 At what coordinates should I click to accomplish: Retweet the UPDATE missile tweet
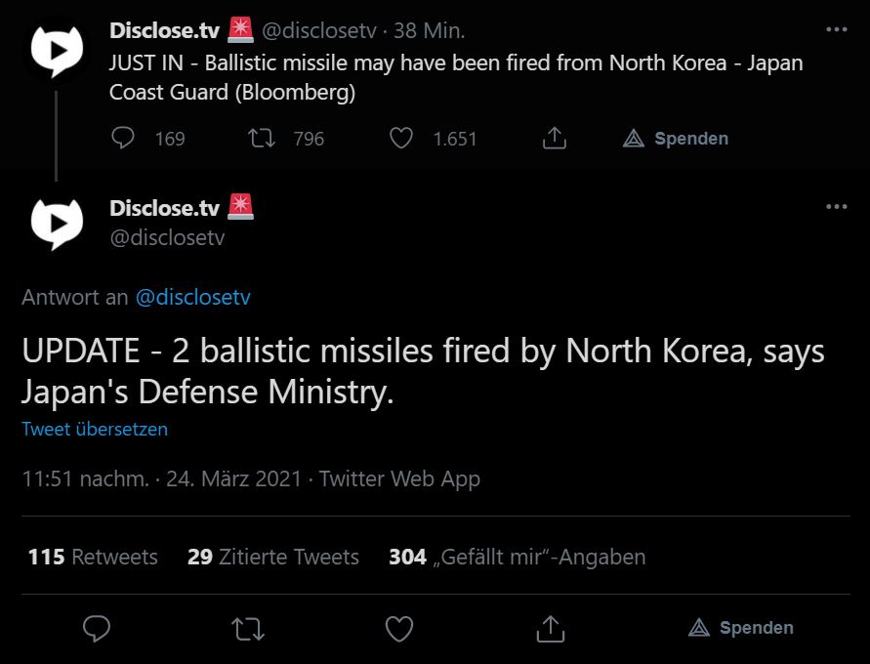[x=248, y=628]
